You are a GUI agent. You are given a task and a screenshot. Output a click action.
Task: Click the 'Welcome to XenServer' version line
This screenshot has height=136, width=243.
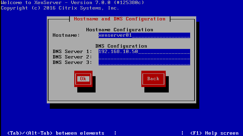click(x=73, y=3)
